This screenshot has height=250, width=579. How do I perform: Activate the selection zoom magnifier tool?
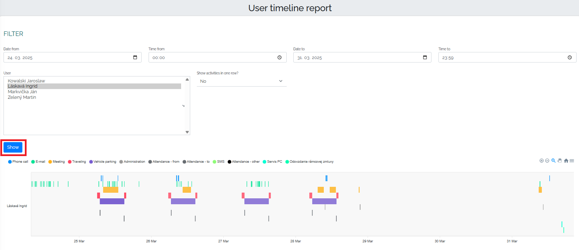pos(553,161)
